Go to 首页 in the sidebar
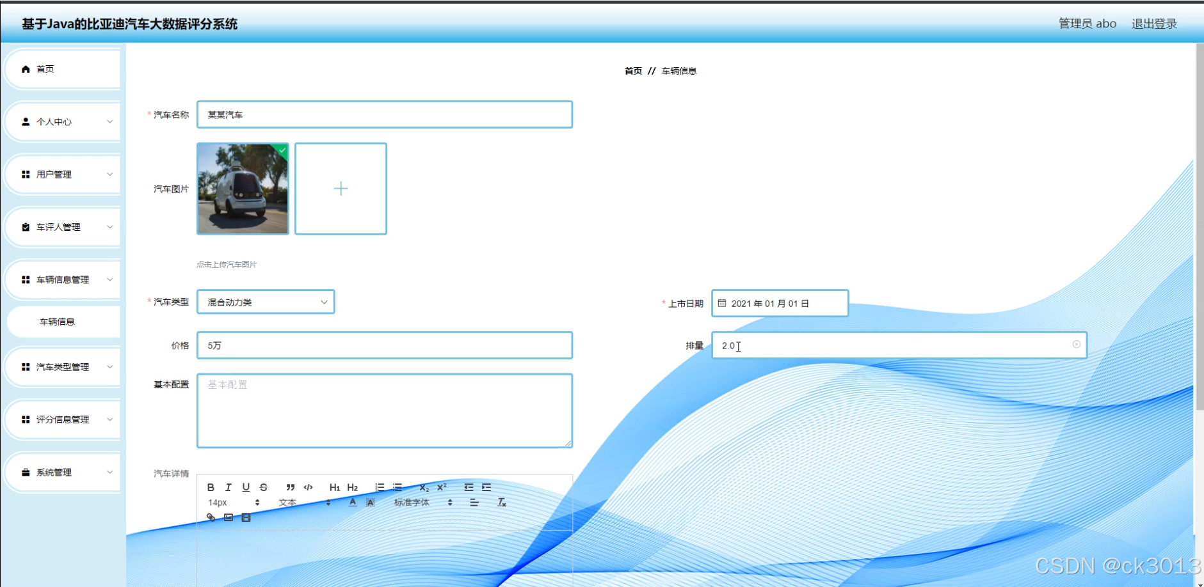Viewport: 1204px width, 587px height. [x=62, y=69]
